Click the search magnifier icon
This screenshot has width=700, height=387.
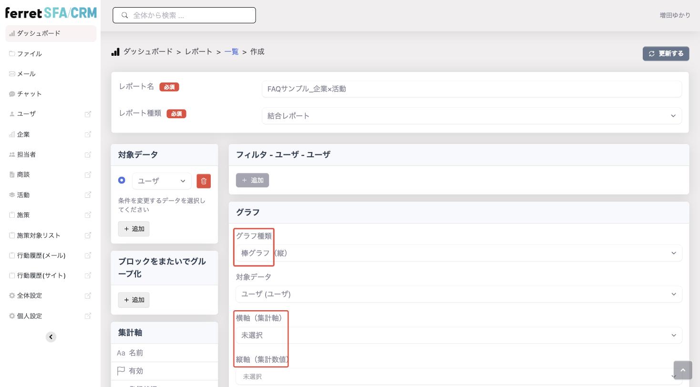(x=125, y=15)
